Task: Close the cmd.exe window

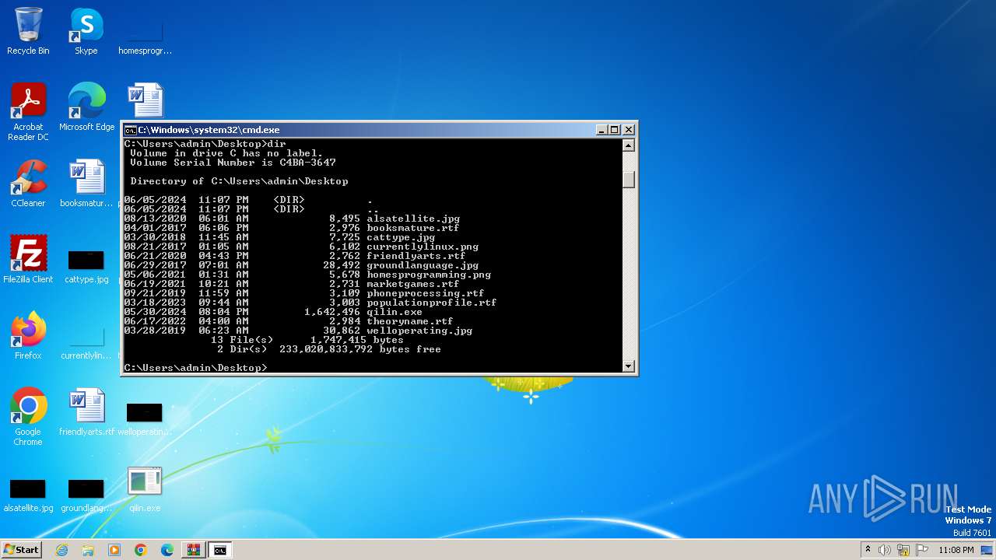Action: click(x=629, y=130)
